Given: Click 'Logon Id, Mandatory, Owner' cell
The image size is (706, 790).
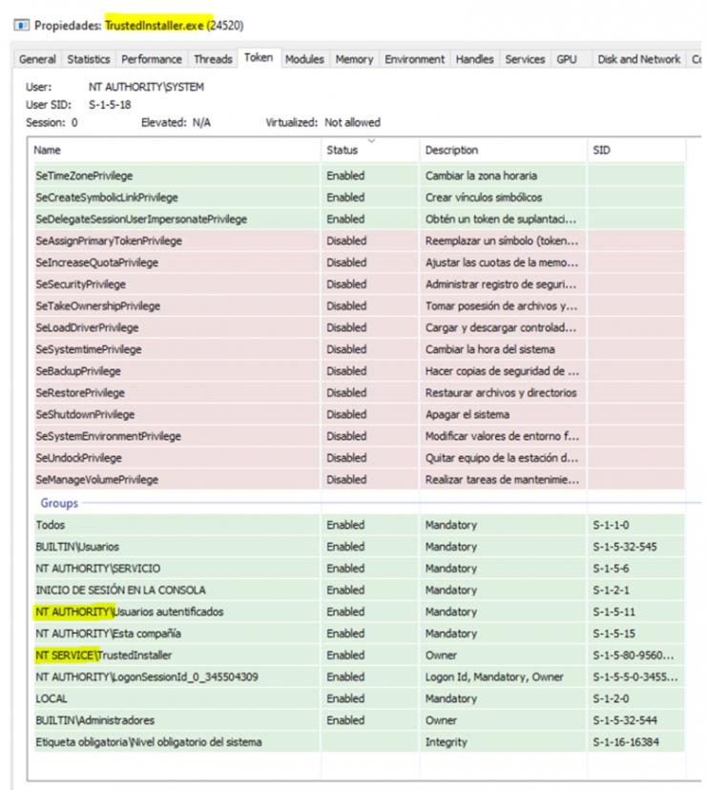Looking at the screenshot, I should (494, 676).
